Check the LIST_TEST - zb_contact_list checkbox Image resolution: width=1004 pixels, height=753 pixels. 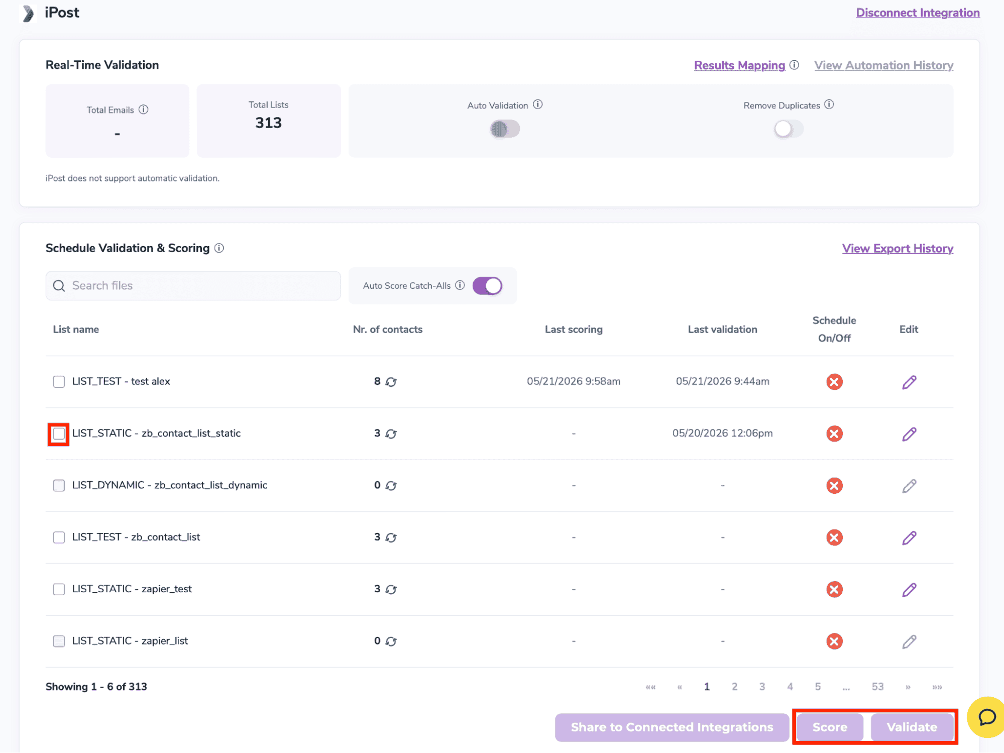pos(59,537)
